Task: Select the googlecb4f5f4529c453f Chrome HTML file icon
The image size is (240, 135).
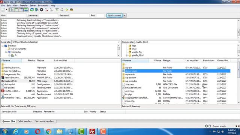Action: click(123, 97)
